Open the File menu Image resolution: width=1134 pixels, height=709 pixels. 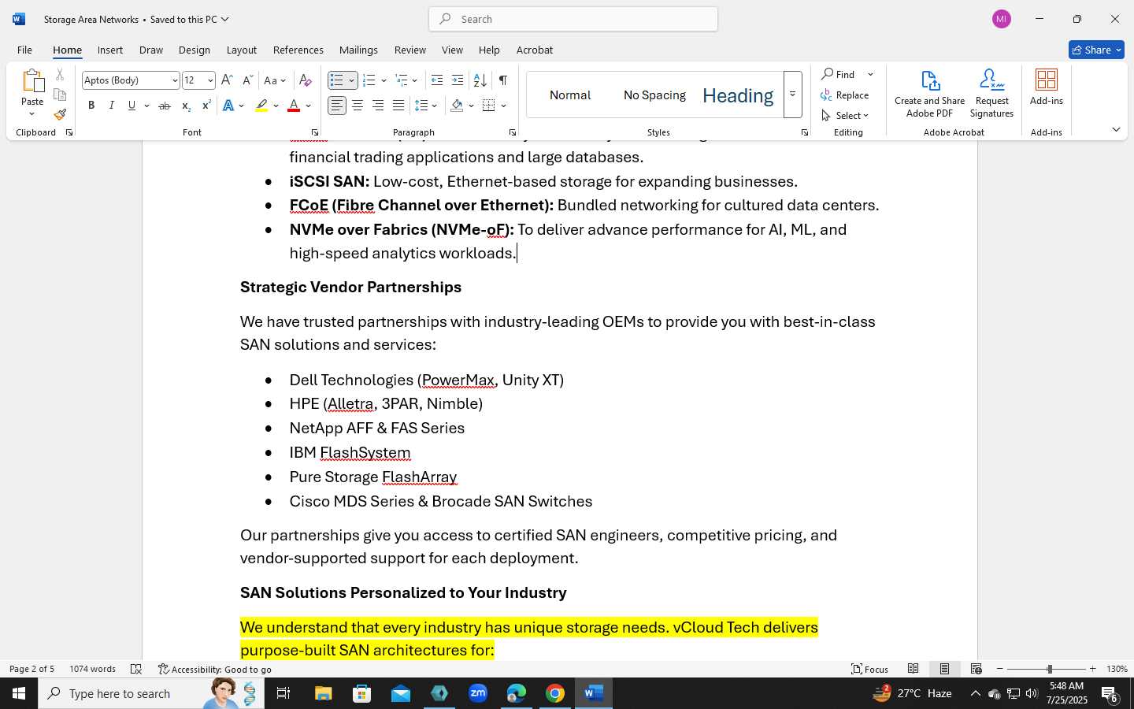[x=24, y=50]
